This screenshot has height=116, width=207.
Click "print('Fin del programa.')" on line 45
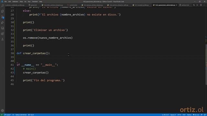pyautogui.click(x=44, y=80)
